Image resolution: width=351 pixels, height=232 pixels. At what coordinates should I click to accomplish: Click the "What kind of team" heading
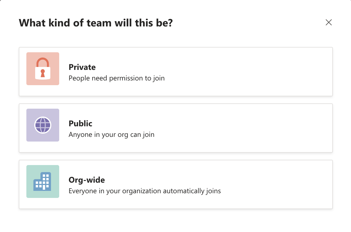96,23
